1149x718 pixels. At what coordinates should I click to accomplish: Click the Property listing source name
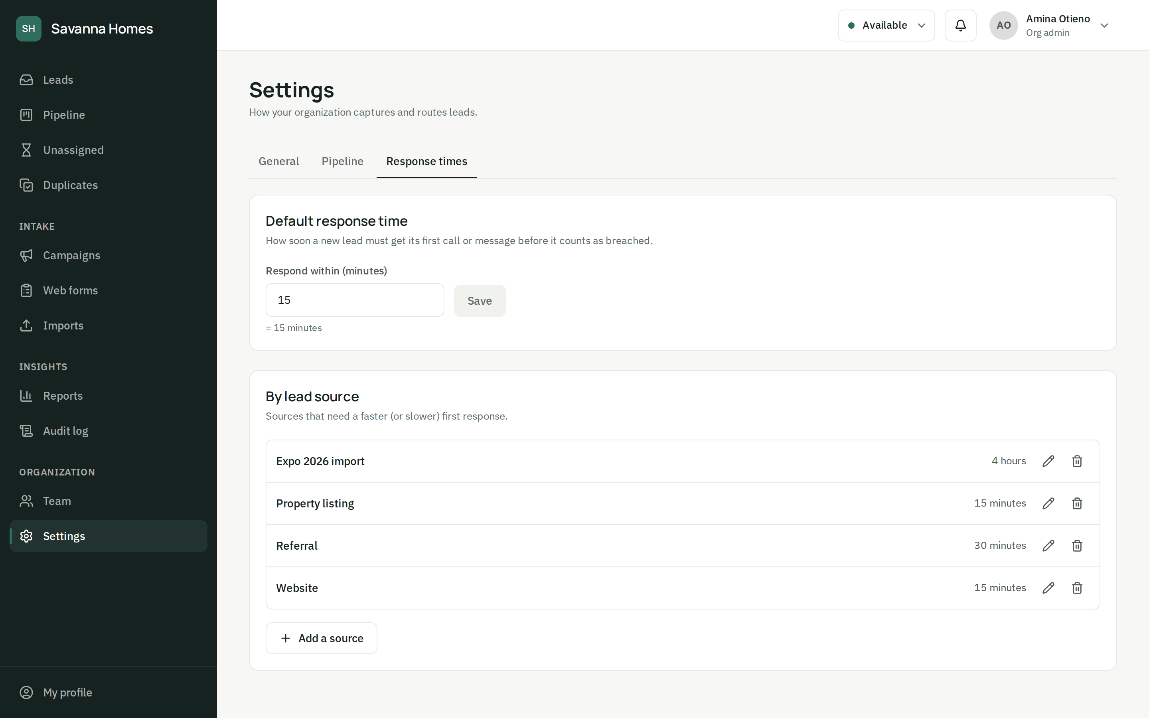[x=315, y=503]
